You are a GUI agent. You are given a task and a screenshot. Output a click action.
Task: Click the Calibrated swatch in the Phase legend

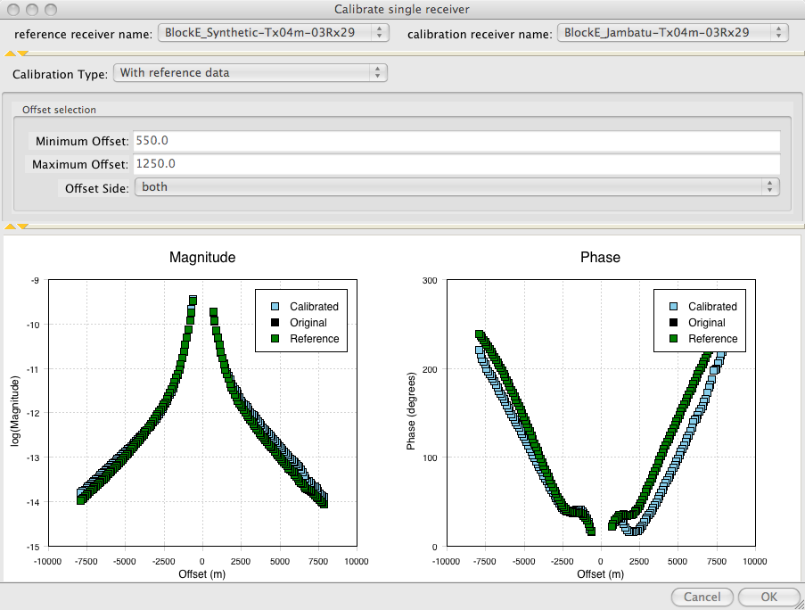674,307
